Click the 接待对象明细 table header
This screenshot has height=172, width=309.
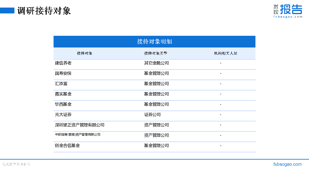click(x=154, y=42)
